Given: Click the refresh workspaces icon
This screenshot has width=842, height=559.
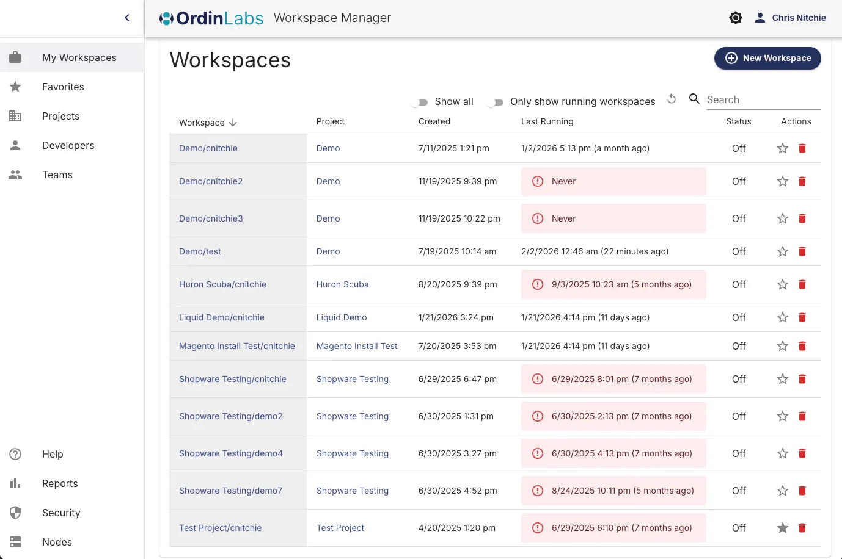Looking at the screenshot, I should coord(672,99).
